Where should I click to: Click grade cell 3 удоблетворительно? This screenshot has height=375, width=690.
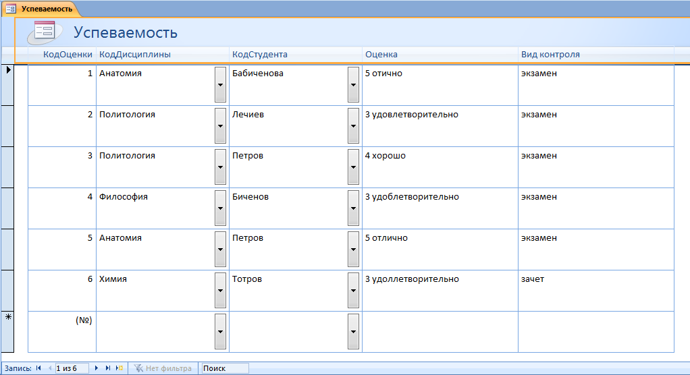pyautogui.click(x=440, y=208)
